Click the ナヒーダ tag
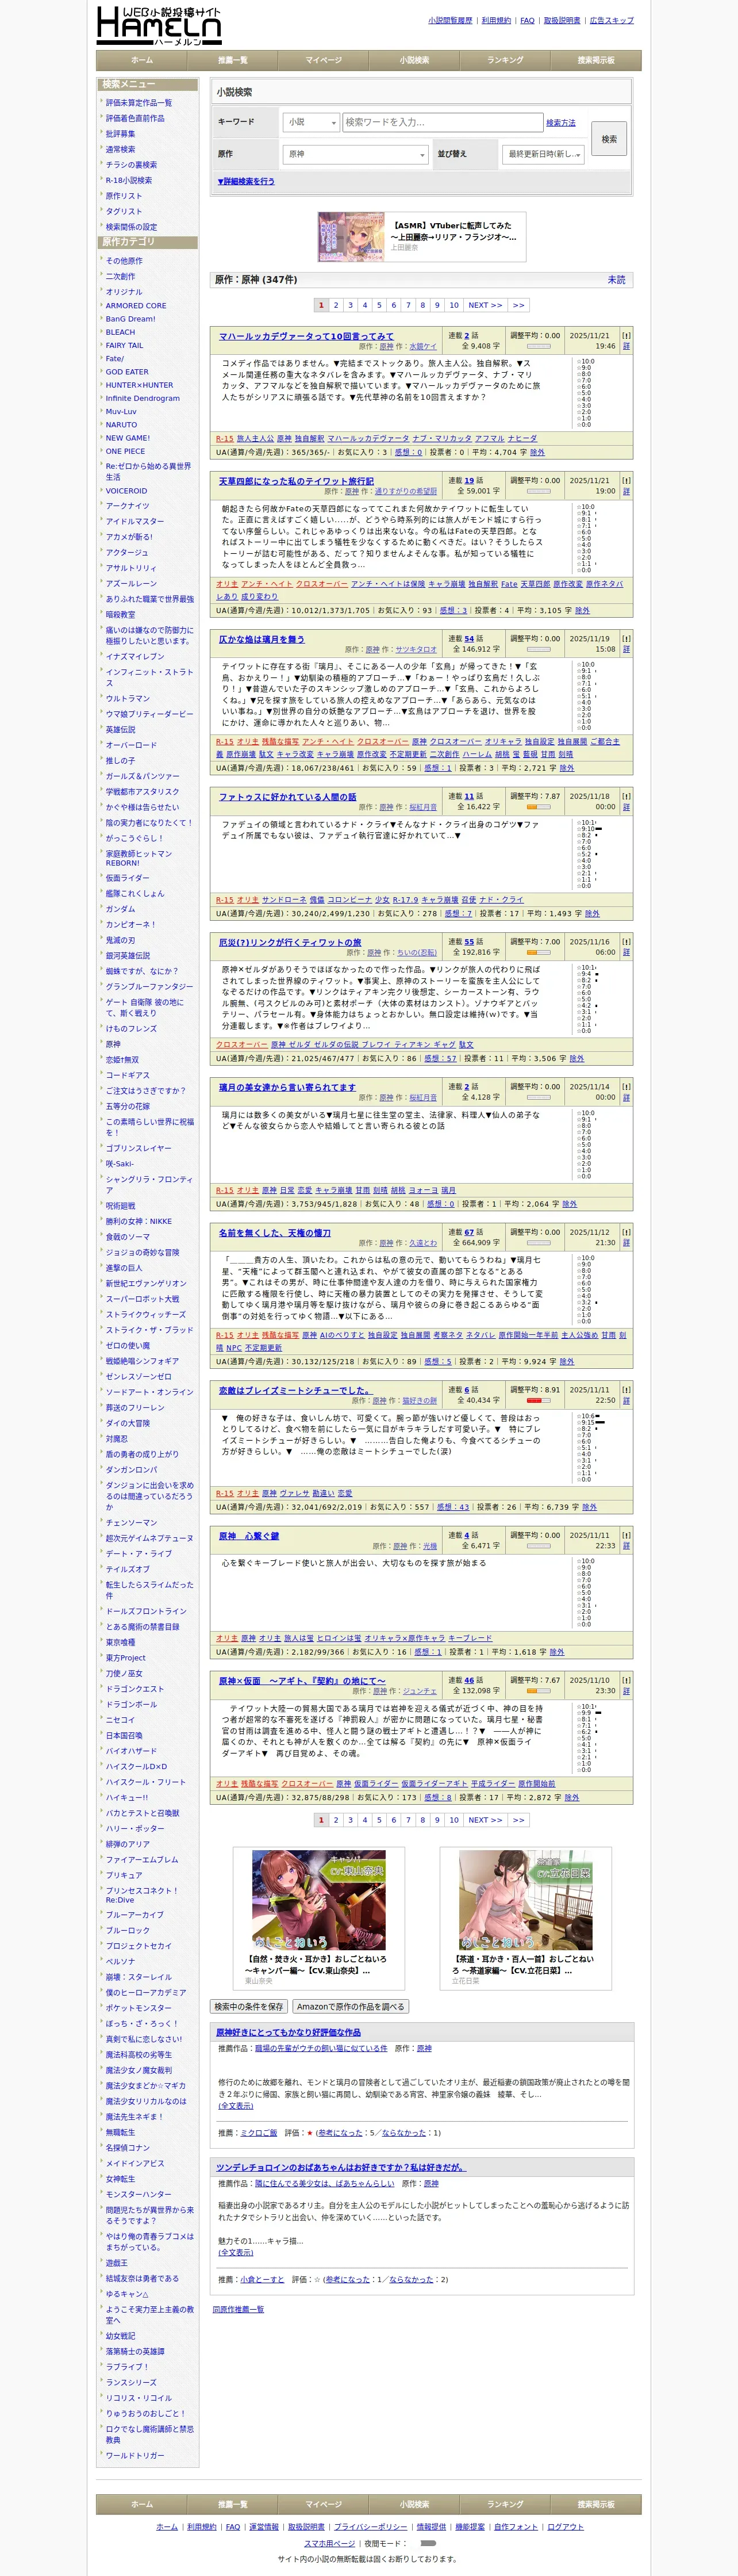The image size is (738, 2576). point(522,438)
